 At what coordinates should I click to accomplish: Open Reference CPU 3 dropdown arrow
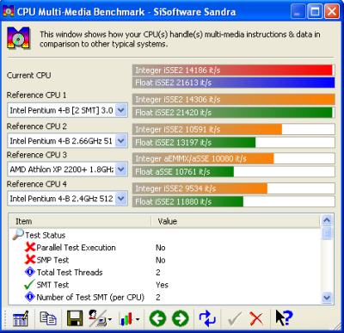121,170
